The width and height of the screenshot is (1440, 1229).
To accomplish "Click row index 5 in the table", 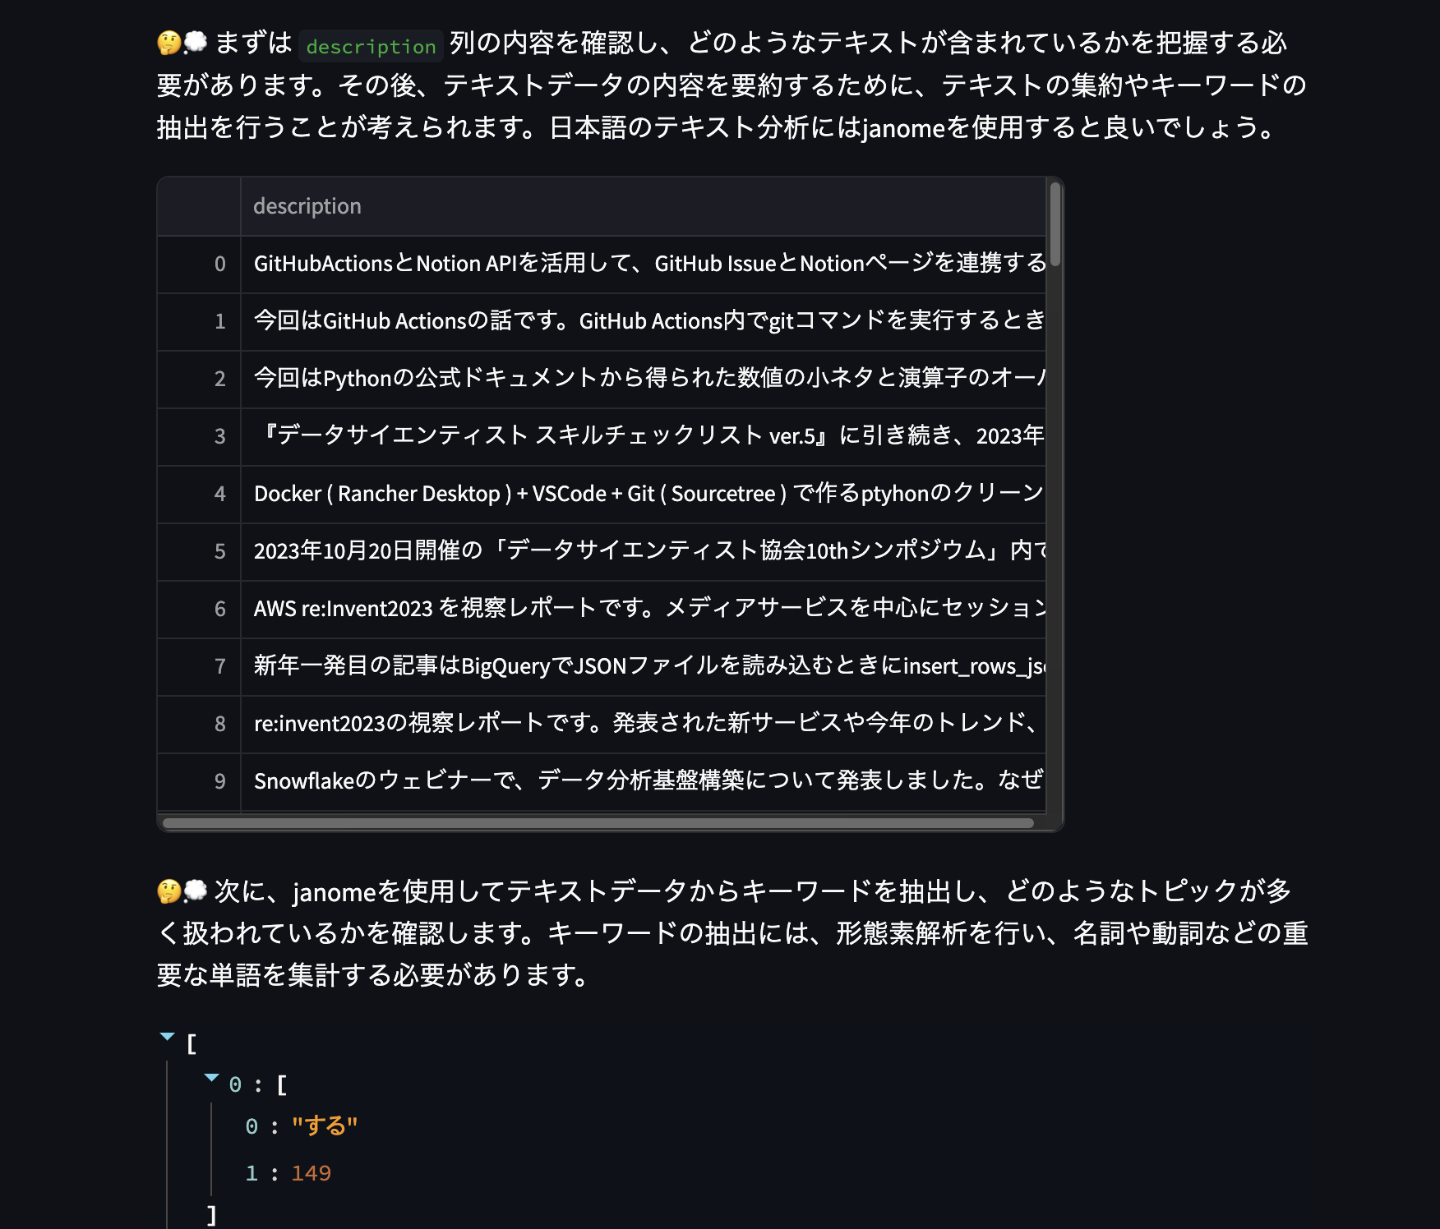I will tap(219, 551).
